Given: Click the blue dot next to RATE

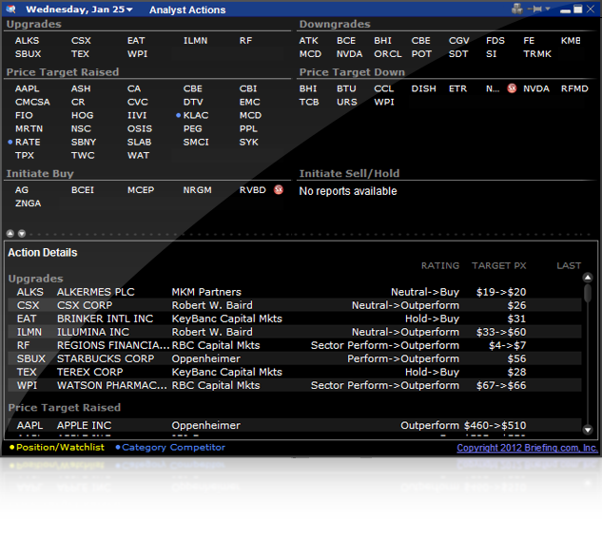Looking at the screenshot, I should click(10, 142).
